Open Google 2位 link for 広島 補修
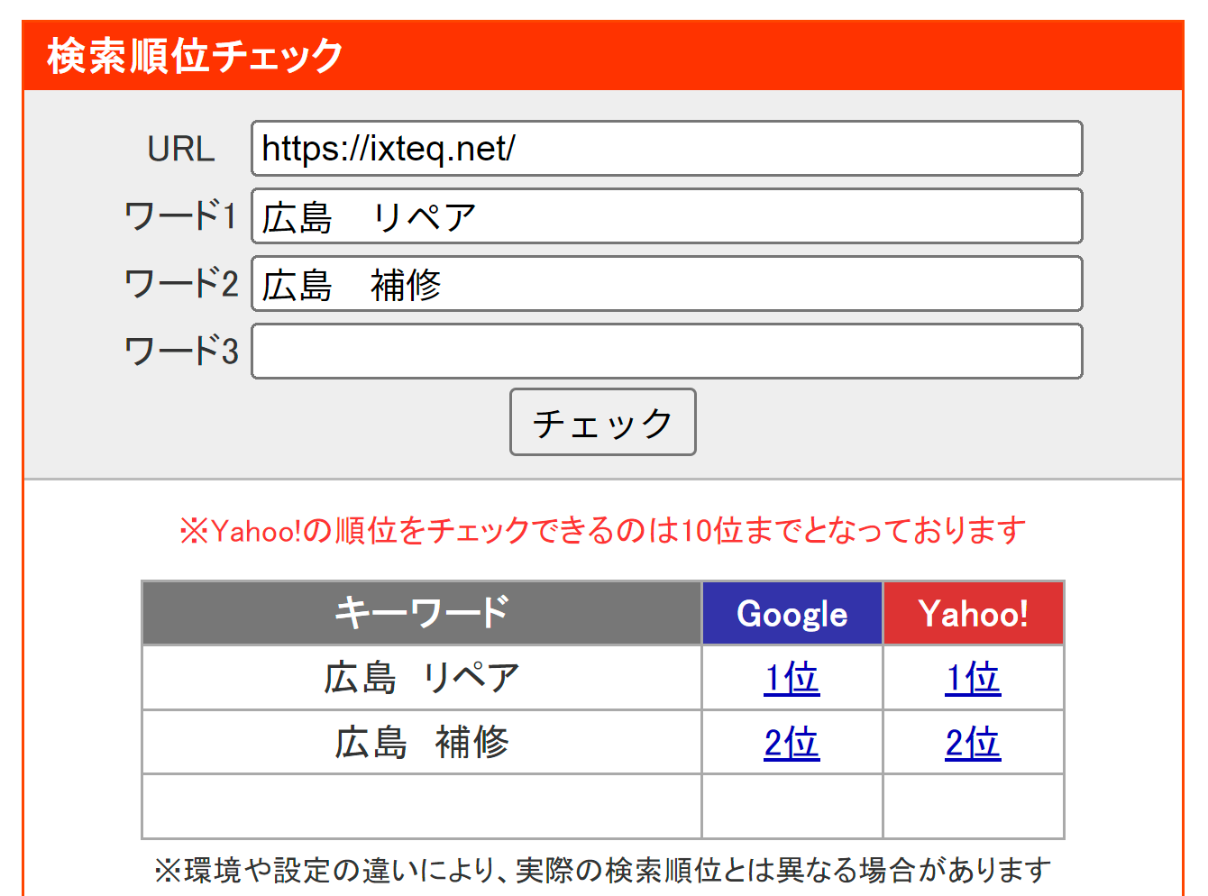This screenshot has height=896, width=1208. click(x=792, y=743)
